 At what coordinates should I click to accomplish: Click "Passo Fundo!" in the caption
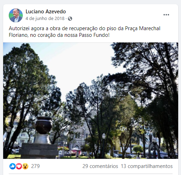(x=94, y=35)
